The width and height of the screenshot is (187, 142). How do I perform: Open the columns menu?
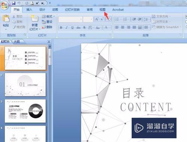pos(147,27)
